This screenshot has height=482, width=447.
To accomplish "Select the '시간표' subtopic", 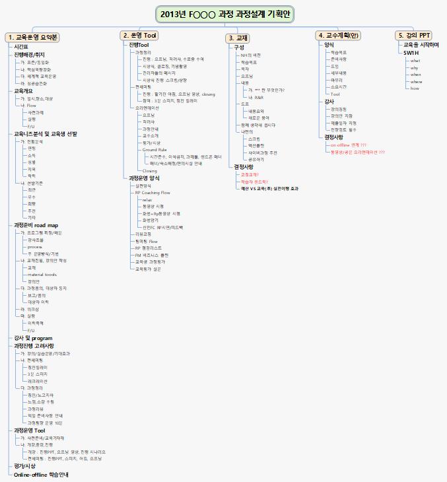I will (22, 47).
